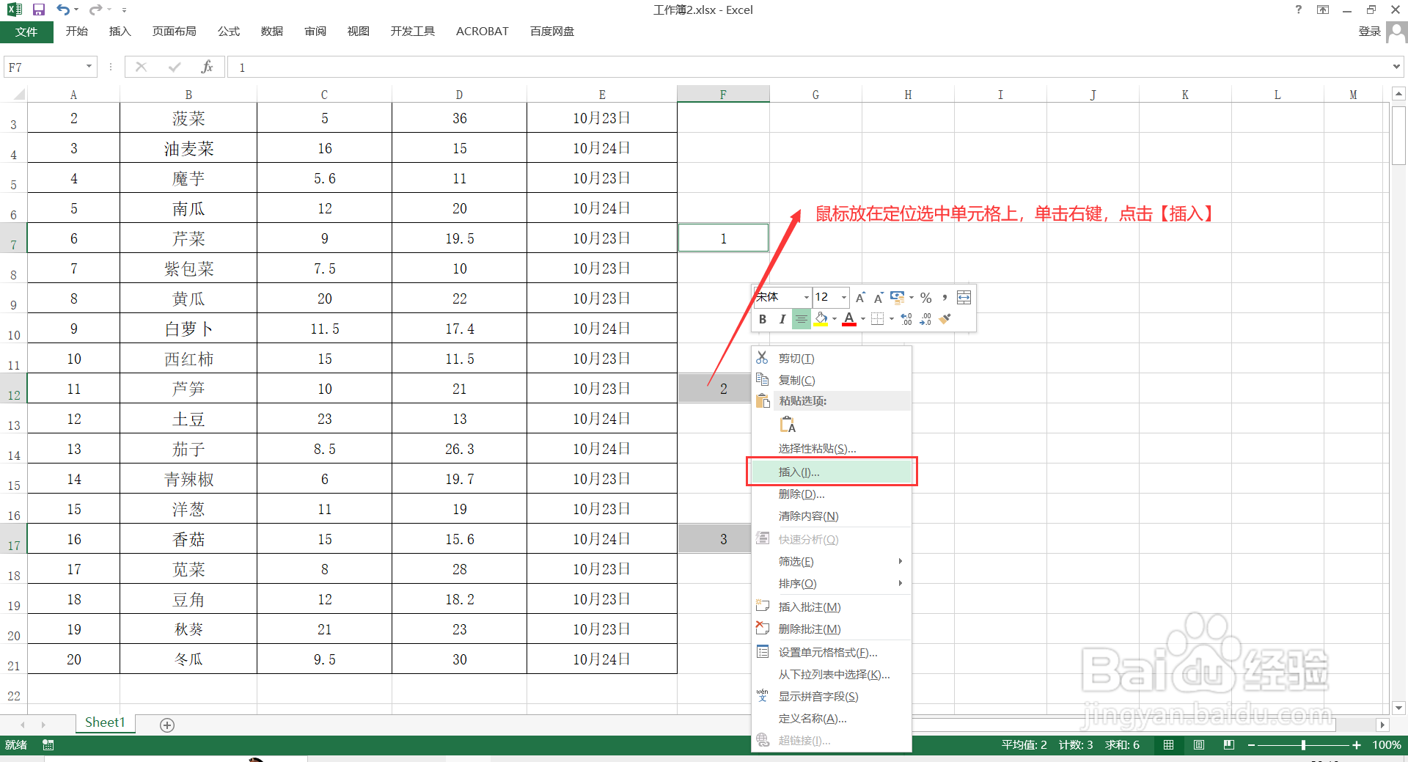Viewport: 1408px width, 762px height.
Task: Click the 100% zoom level text
Action: 1386,745
